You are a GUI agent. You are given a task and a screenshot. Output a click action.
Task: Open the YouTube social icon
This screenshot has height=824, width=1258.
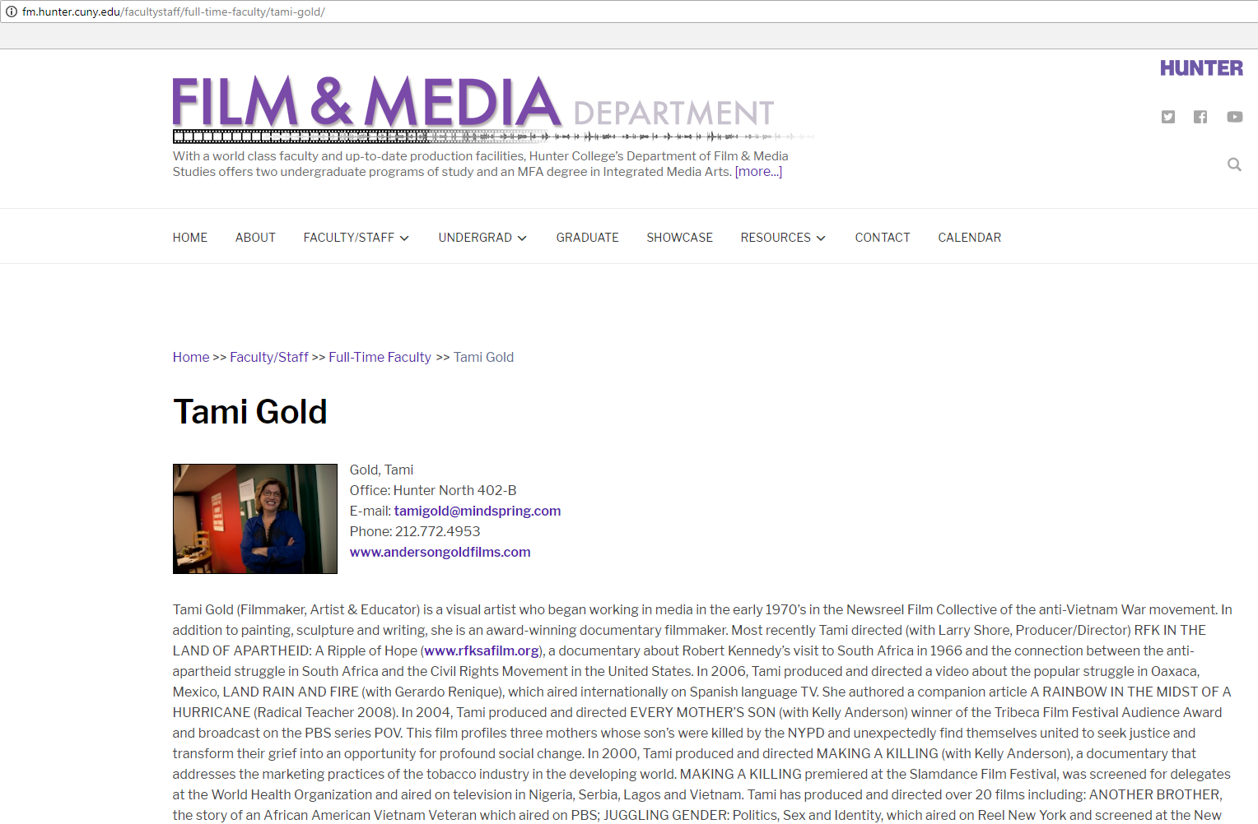[1234, 117]
